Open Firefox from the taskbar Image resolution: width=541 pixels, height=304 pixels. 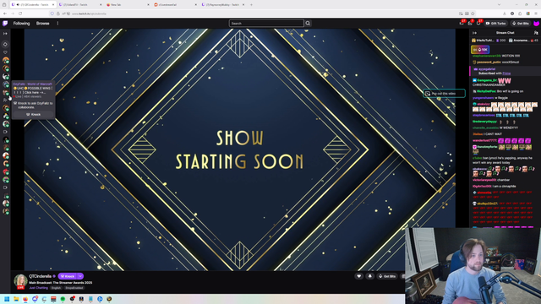[x=25, y=299]
